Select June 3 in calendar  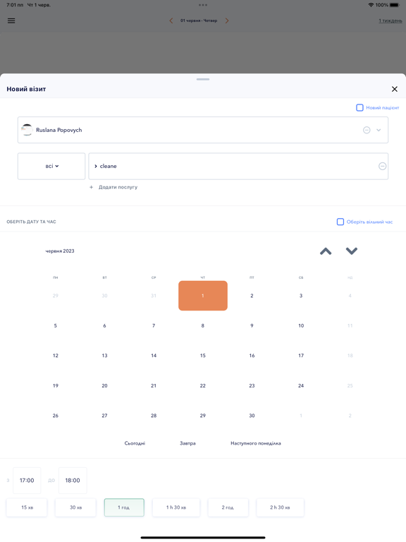(301, 296)
